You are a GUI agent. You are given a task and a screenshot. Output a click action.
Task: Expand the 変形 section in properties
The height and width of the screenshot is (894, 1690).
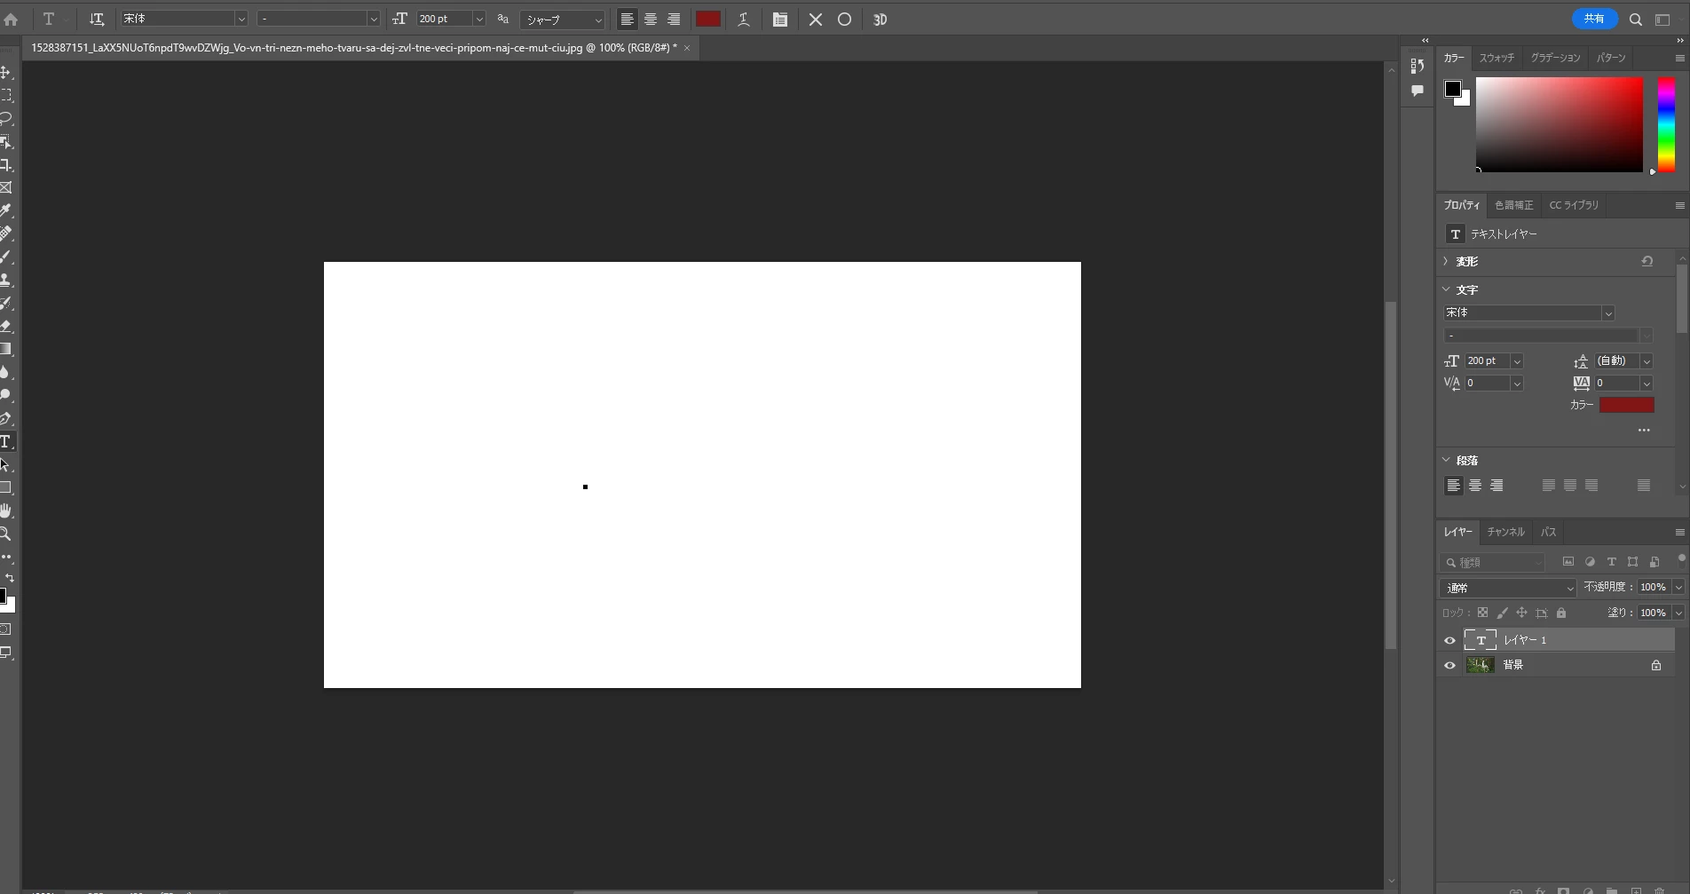pyautogui.click(x=1446, y=261)
